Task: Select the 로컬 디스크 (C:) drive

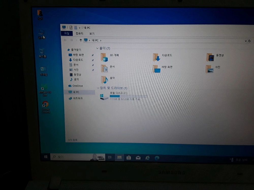Action: (x=123, y=96)
